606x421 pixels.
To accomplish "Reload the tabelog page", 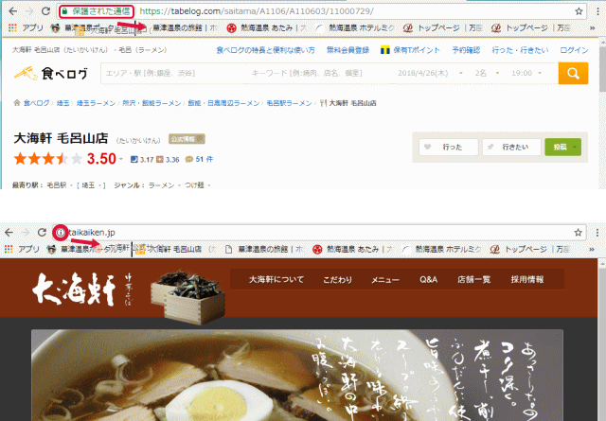I will [x=45, y=11].
